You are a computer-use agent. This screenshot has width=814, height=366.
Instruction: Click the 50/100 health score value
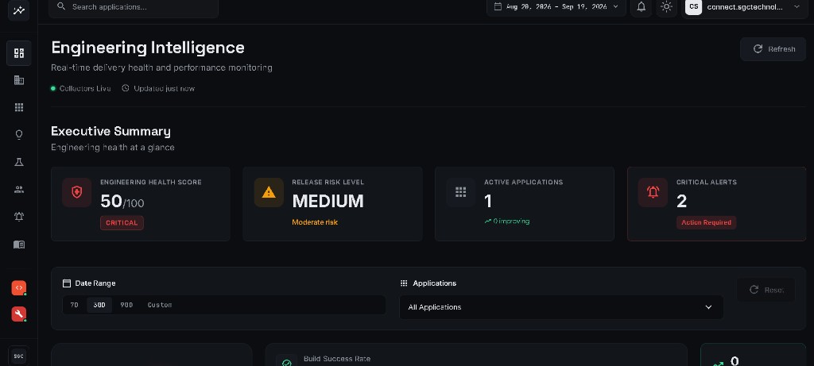[122, 201]
